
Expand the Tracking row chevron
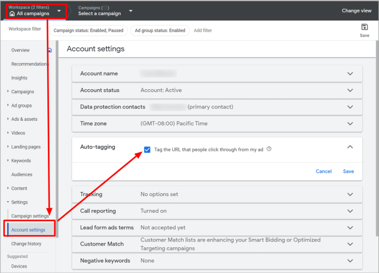point(350,194)
